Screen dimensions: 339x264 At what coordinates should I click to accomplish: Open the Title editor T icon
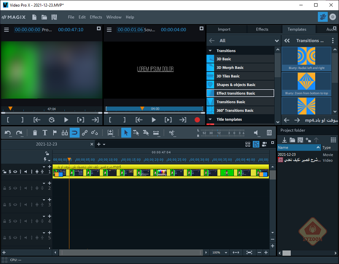(x=45, y=133)
